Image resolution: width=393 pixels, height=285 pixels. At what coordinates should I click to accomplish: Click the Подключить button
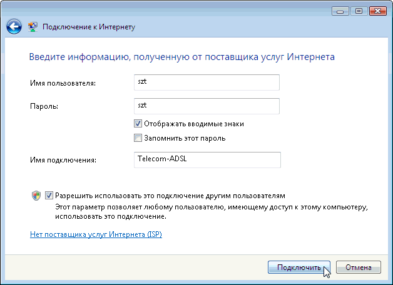coord(299,267)
